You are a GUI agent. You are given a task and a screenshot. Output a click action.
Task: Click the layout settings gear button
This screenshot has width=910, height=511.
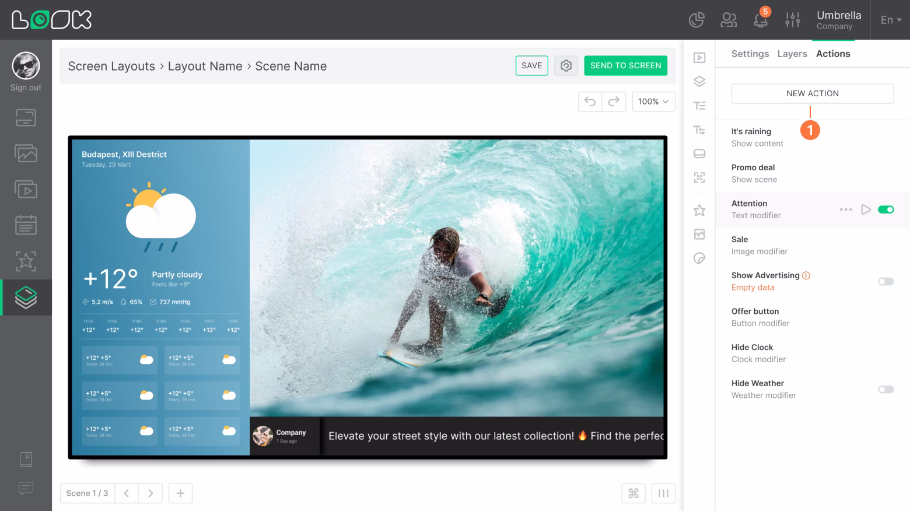coord(566,66)
